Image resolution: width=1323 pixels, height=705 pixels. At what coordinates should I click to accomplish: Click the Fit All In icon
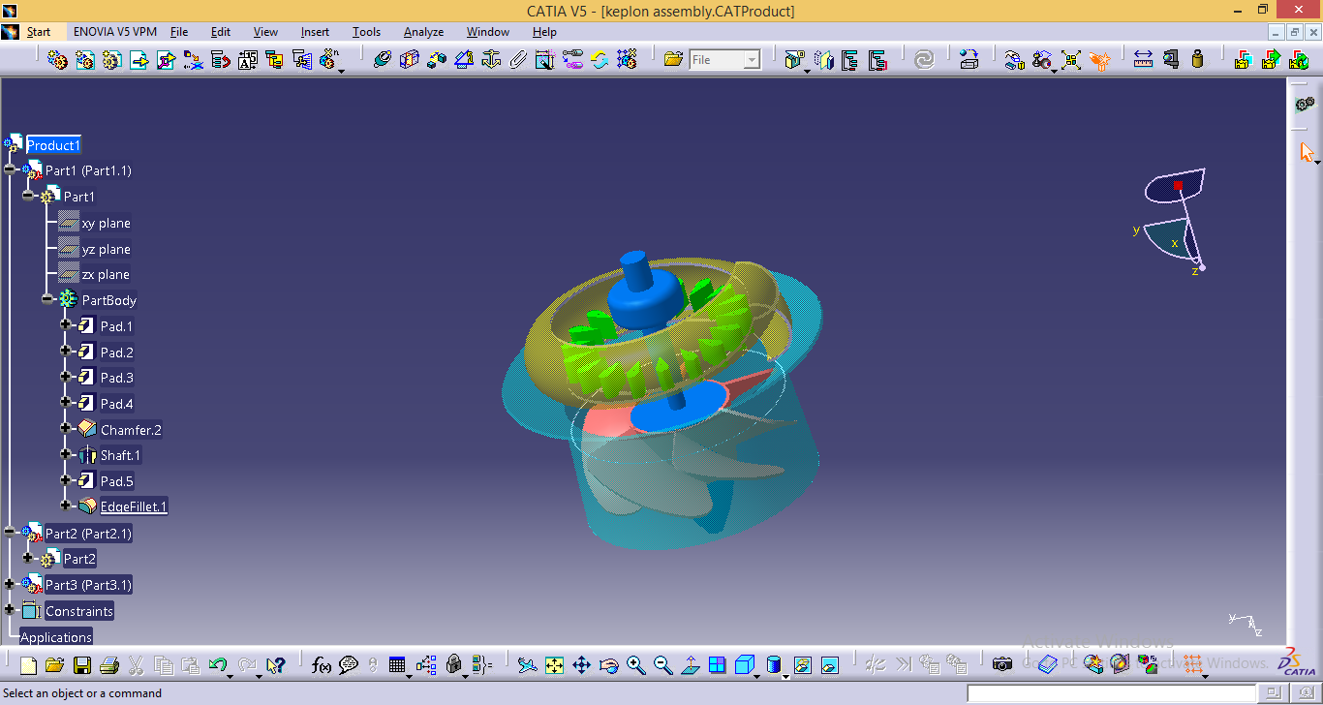pyautogui.click(x=554, y=664)
